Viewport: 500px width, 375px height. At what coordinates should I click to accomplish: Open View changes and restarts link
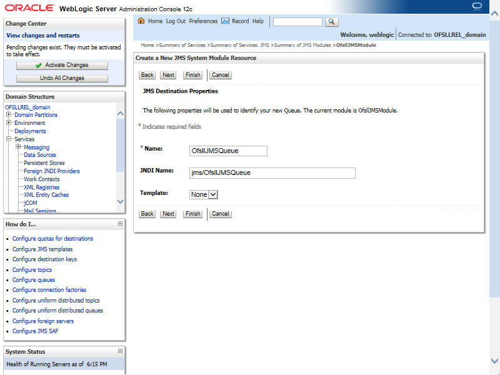pos(43,36)
